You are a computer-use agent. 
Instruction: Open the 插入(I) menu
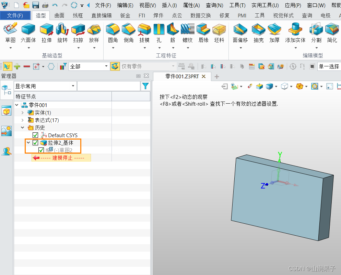169,5
